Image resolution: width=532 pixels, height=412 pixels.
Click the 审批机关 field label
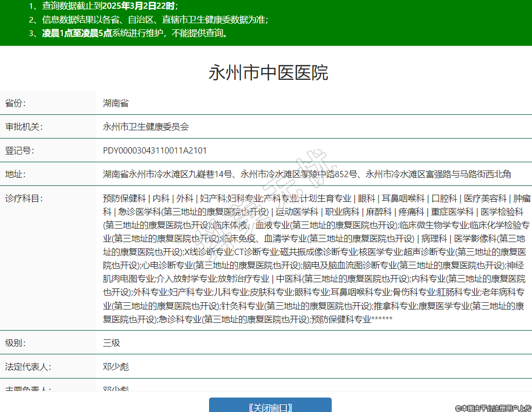click(24, 127)
